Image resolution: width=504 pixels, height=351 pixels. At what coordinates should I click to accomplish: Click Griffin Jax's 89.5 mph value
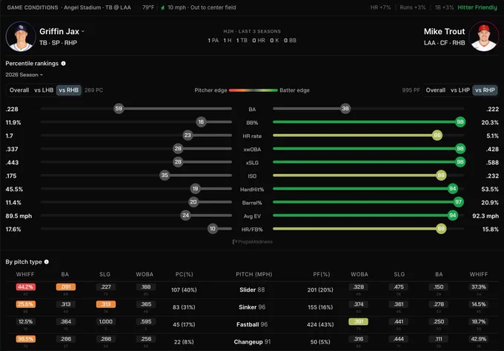(x=19, y=216)
